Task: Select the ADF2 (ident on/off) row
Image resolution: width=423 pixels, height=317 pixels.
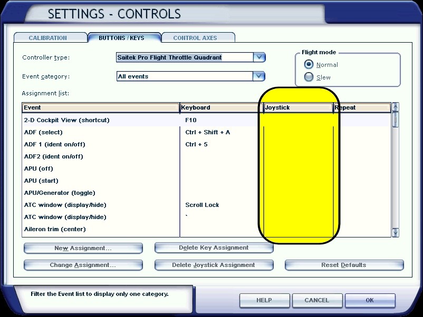Action: [206, 156]
